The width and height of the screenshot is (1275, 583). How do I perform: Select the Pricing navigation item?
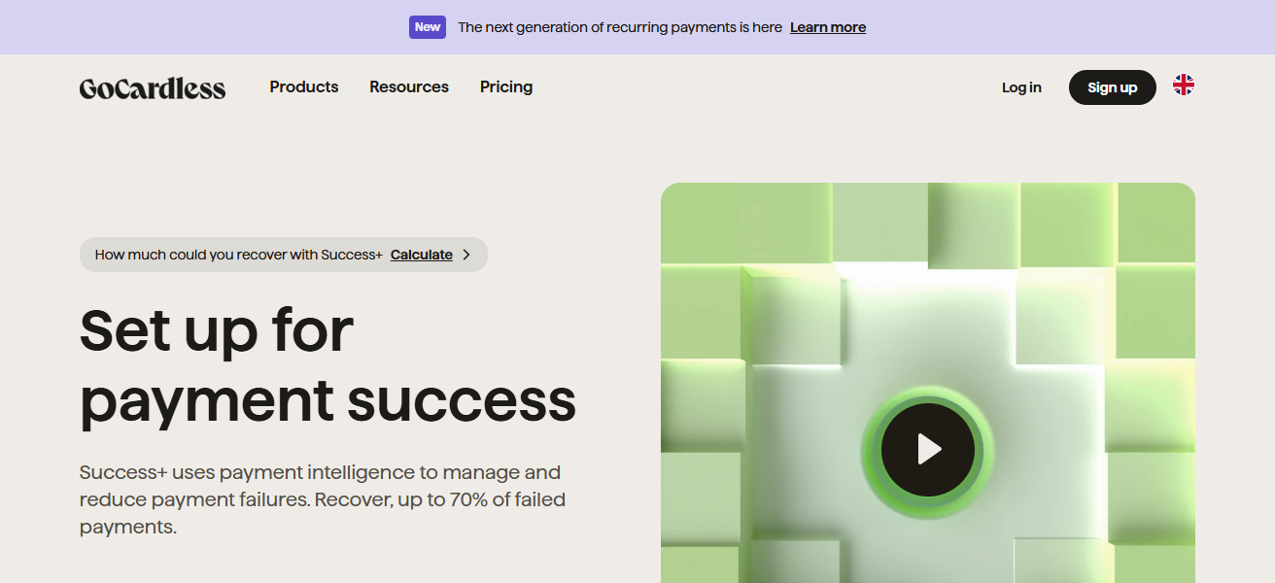pyautogui.click(x=505, y=86)
